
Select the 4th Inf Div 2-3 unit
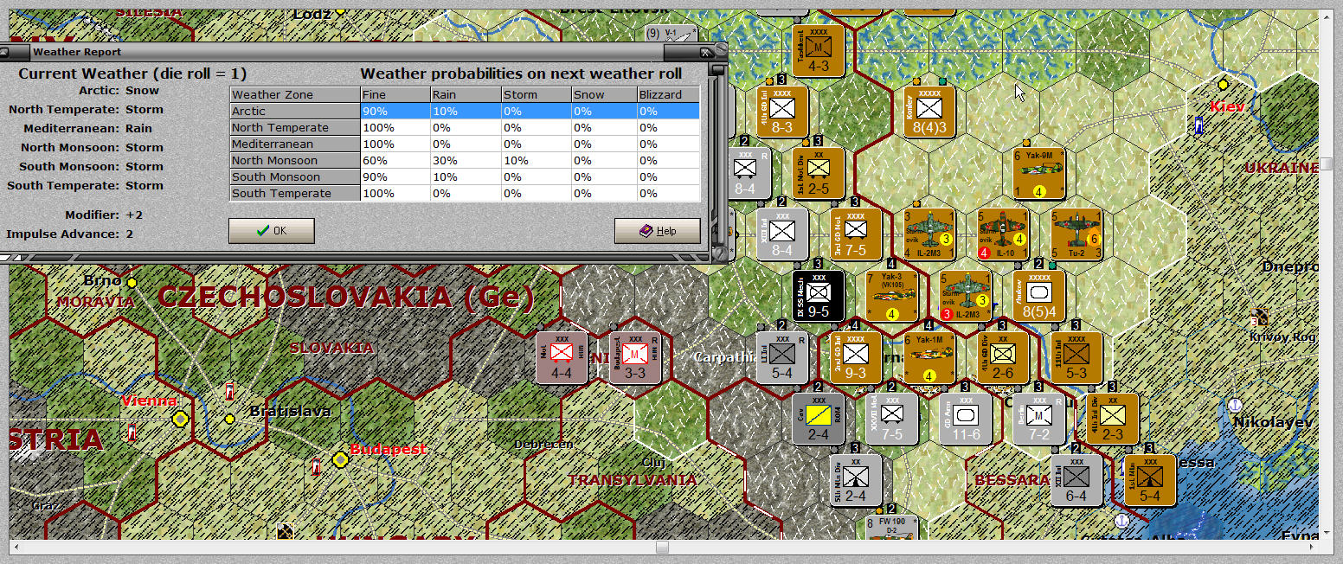pyautogui.click(x=1113, y=419)
